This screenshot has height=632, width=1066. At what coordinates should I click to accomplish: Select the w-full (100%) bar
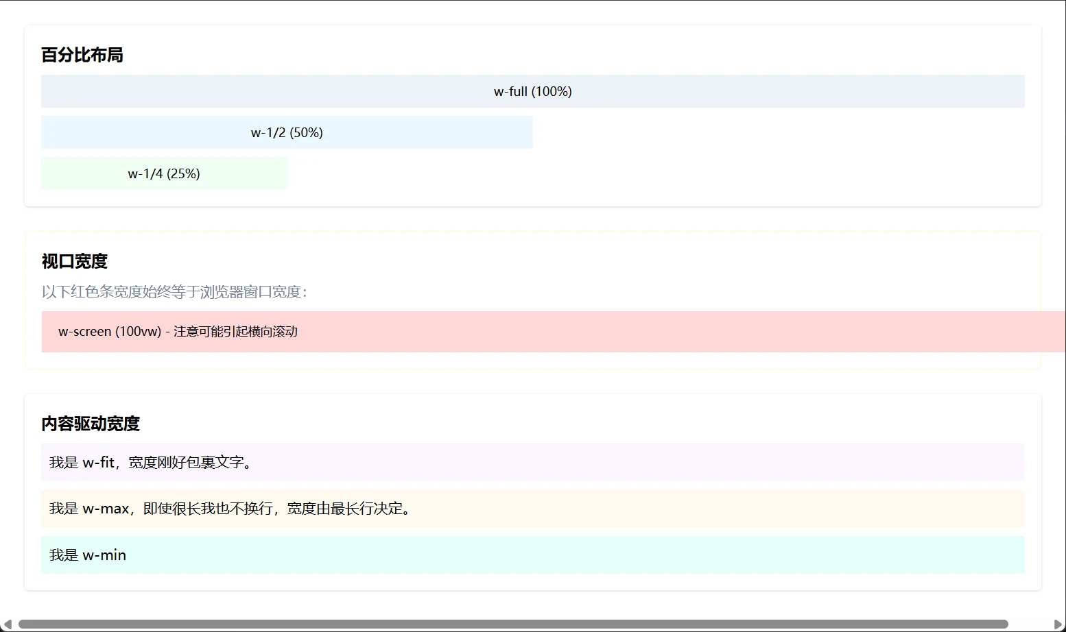pyautogui.click(x=532, y=91)
